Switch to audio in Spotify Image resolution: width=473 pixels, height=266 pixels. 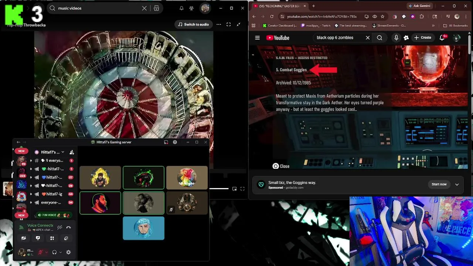[x=193, y=24]
